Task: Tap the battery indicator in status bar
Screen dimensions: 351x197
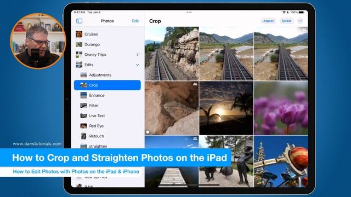Action: [301, 12]
